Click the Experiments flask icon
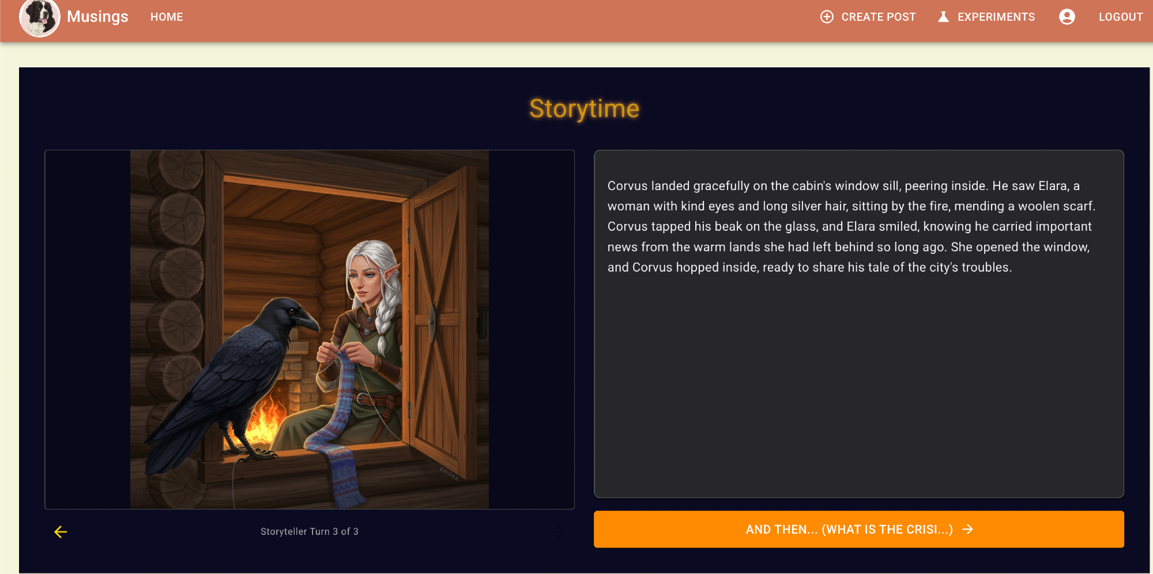The image size is (1153, 574). pyautogui.click(x=943, y=17)
